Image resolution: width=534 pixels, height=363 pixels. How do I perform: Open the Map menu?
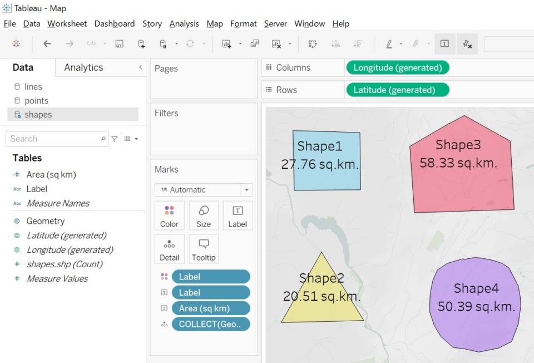[215, 24]
